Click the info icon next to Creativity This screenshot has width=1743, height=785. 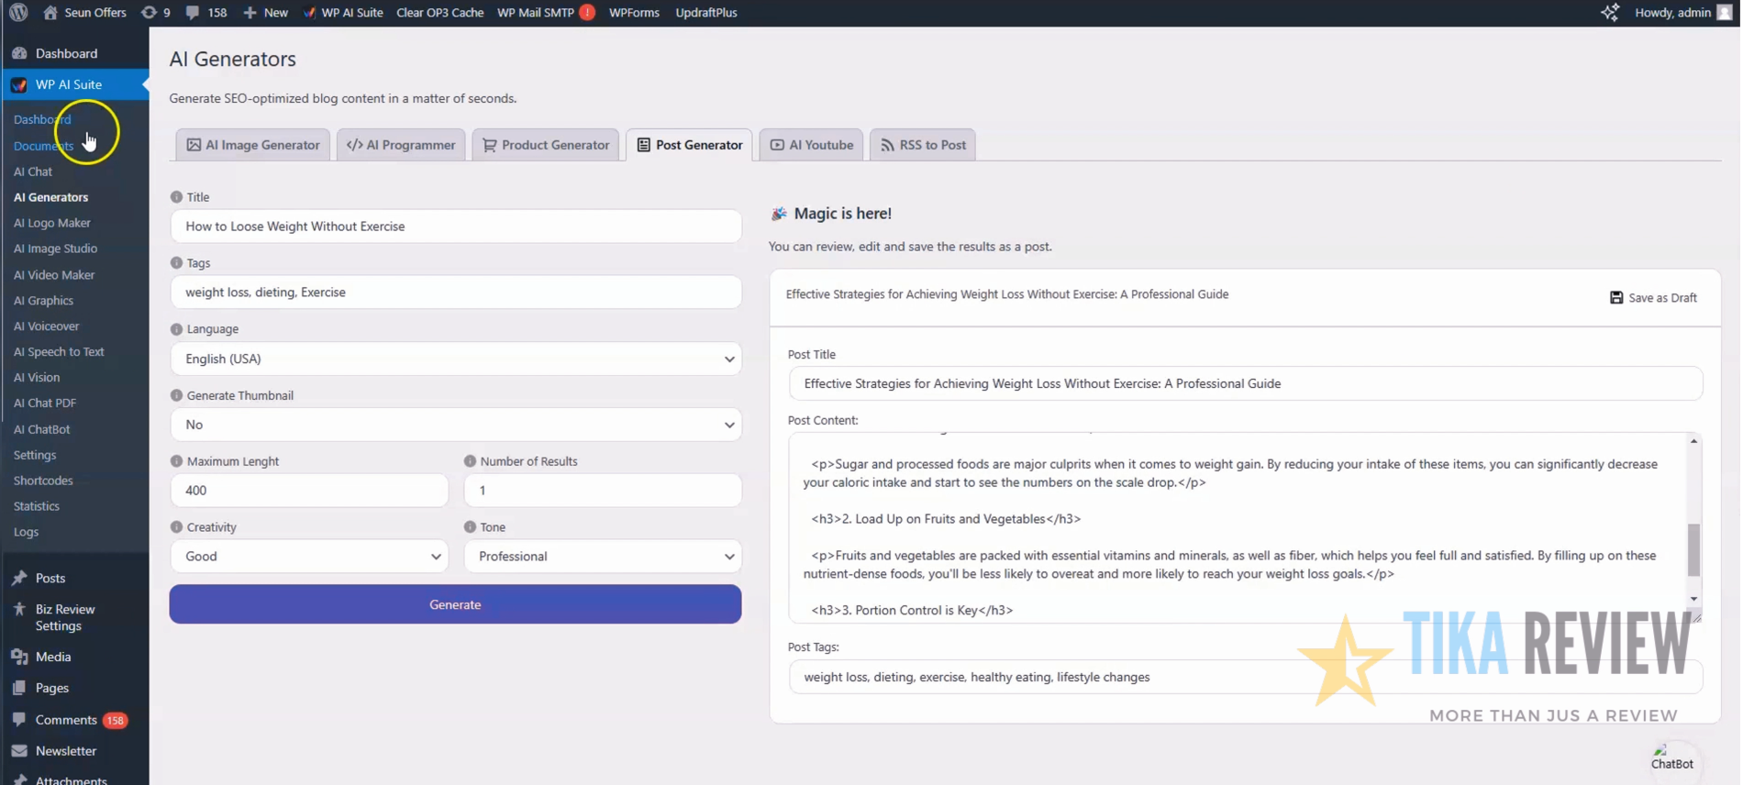(x=176, y=527)
